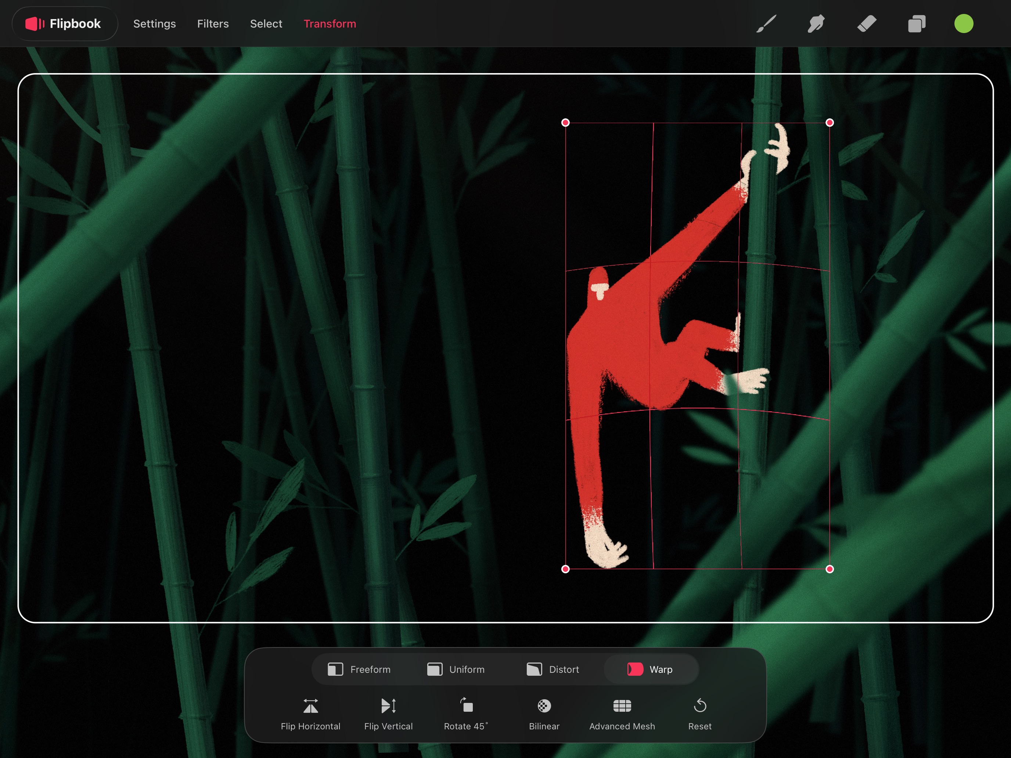Select the Smudge tool
Image resolution: width=1011 pixels, height=758 pixels.
816,24
